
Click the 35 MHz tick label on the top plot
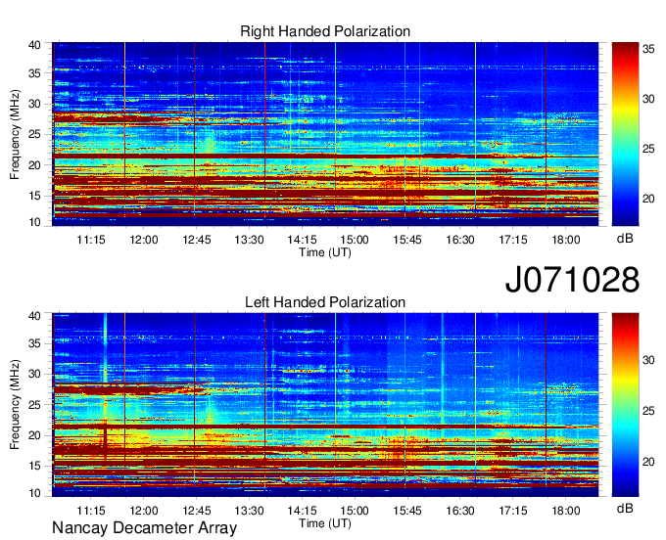tap(35, 73)
